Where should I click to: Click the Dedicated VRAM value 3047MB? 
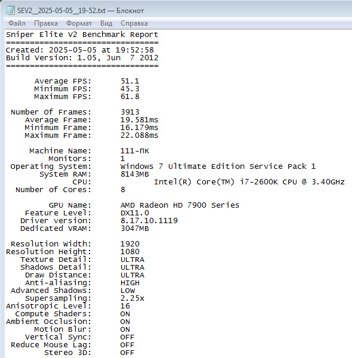click(135, 229)
